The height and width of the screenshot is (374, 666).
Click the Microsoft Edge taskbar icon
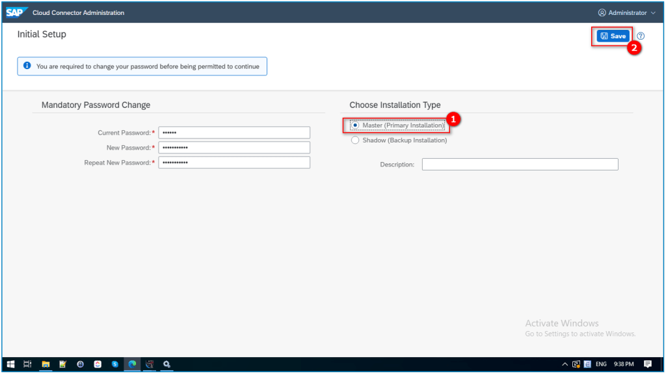[132, 364]
